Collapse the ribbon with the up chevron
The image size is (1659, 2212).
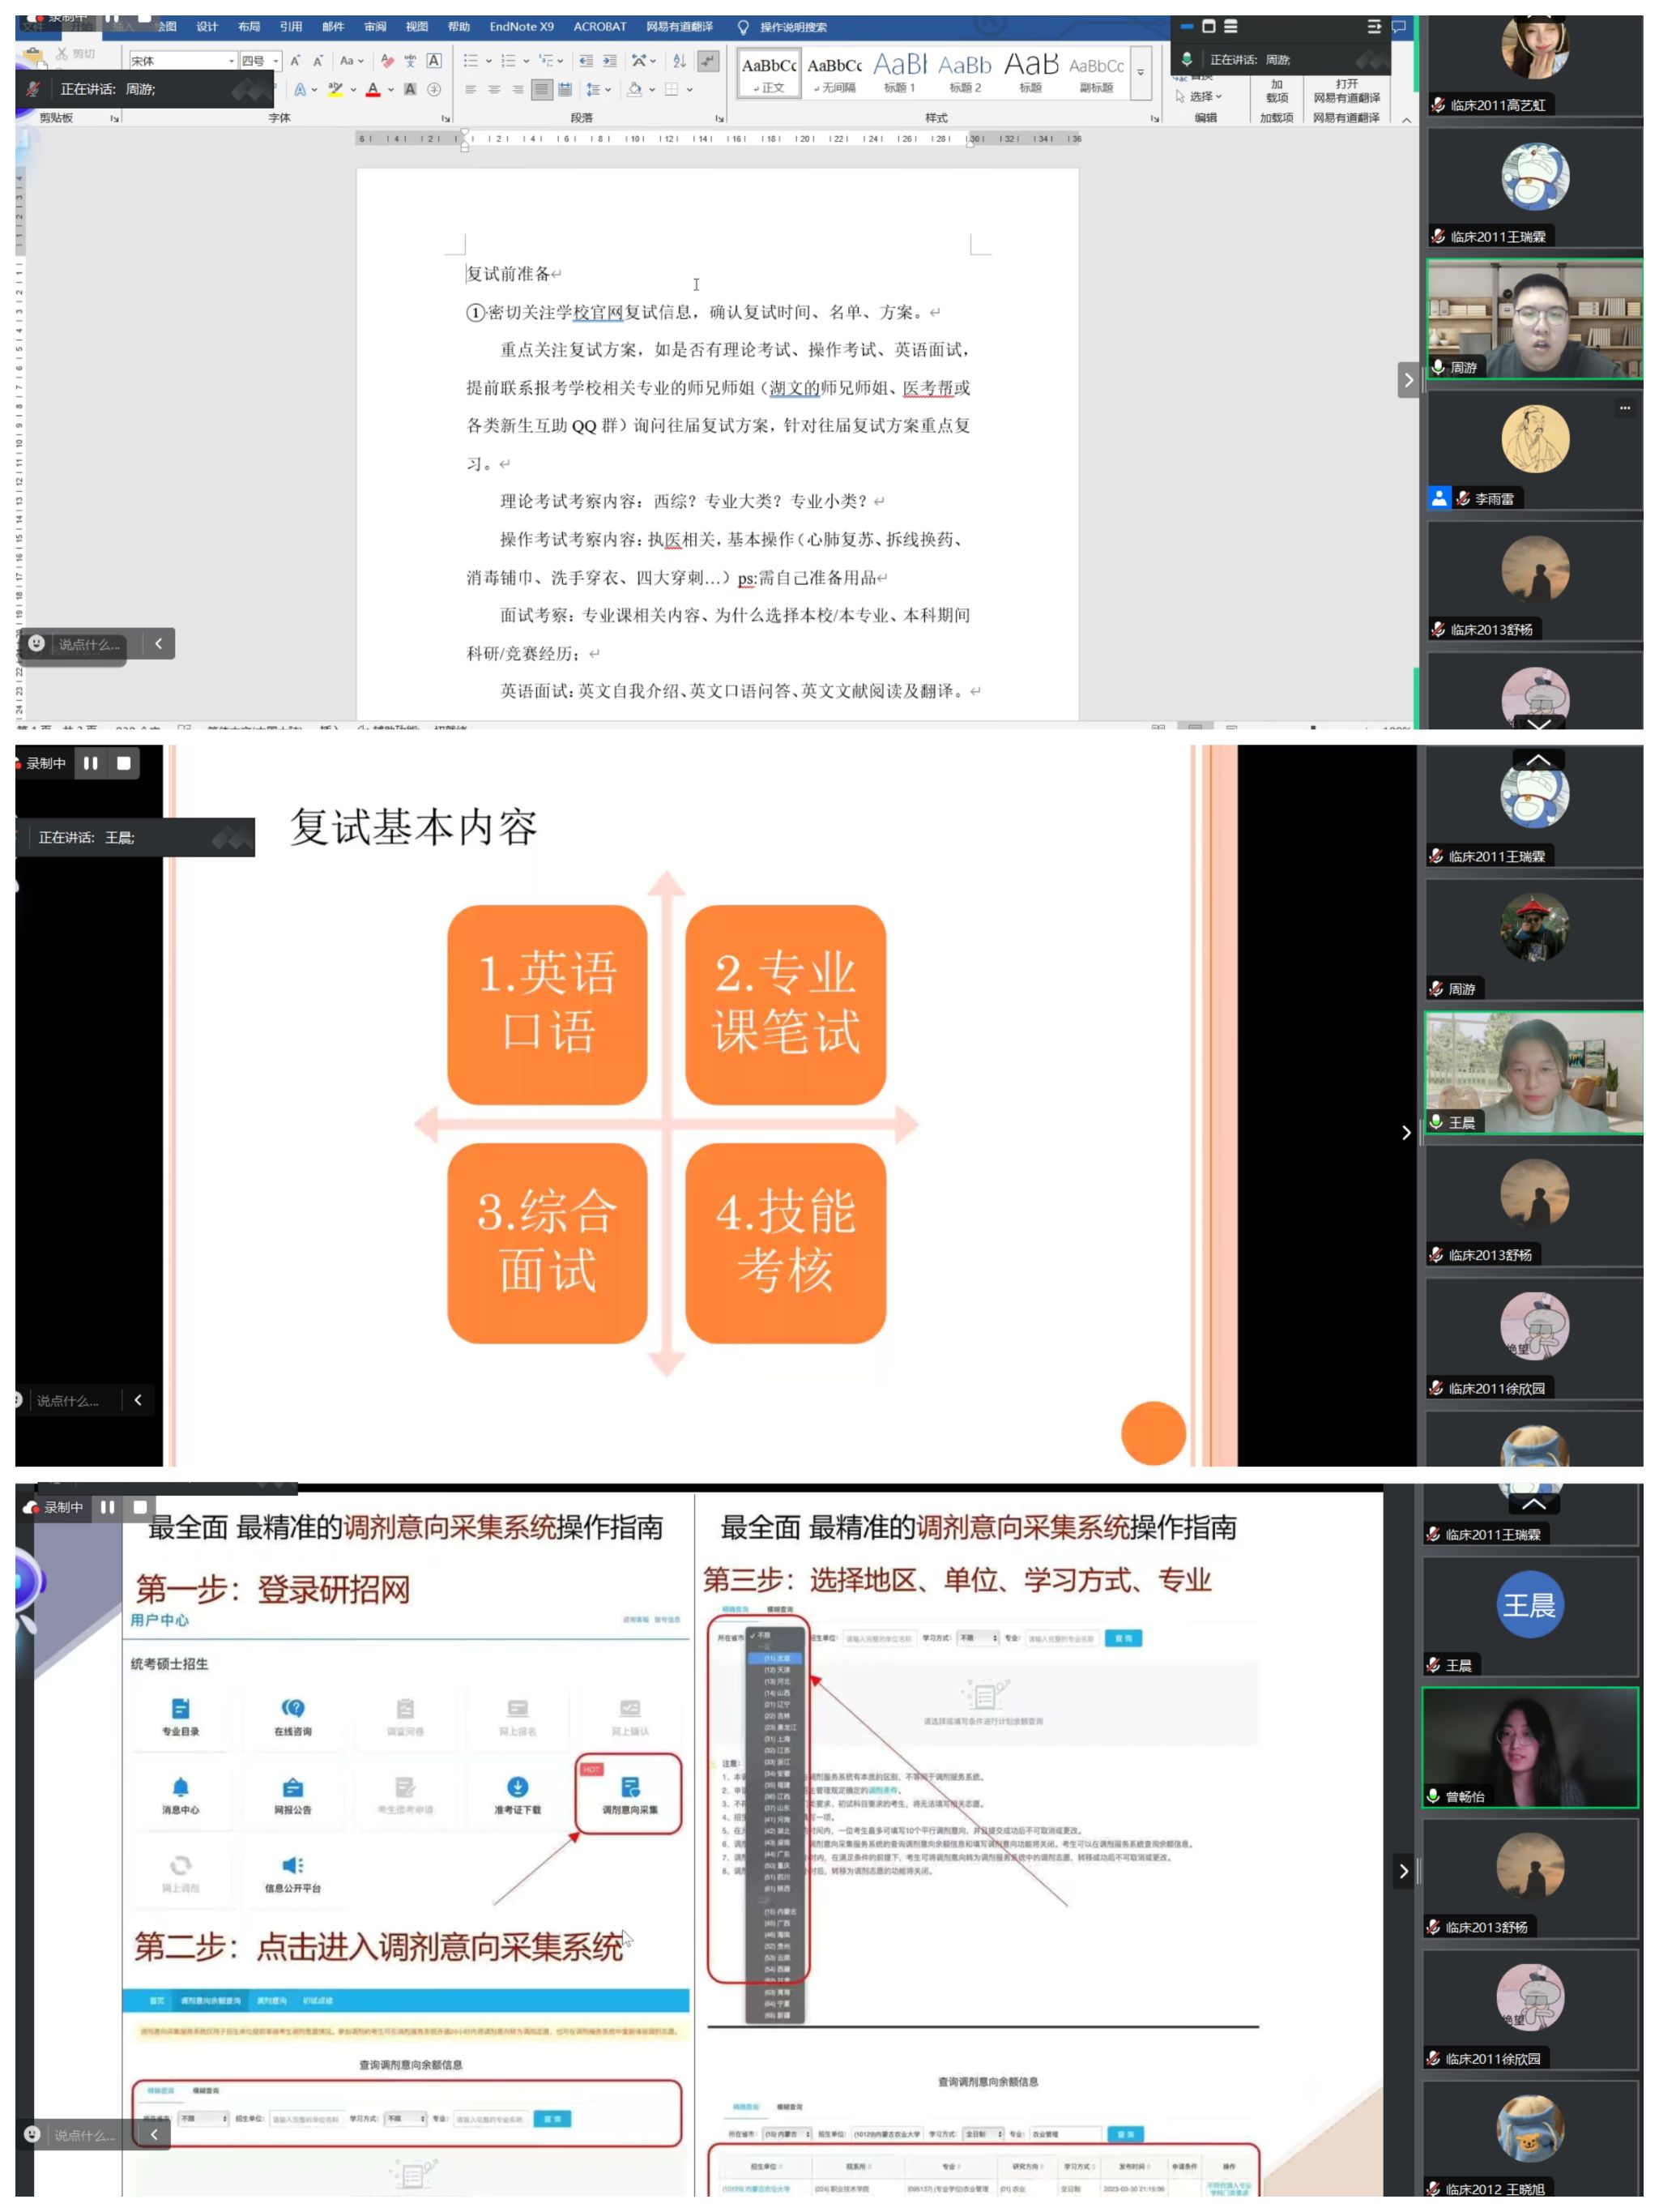(x=1406, y=119)
